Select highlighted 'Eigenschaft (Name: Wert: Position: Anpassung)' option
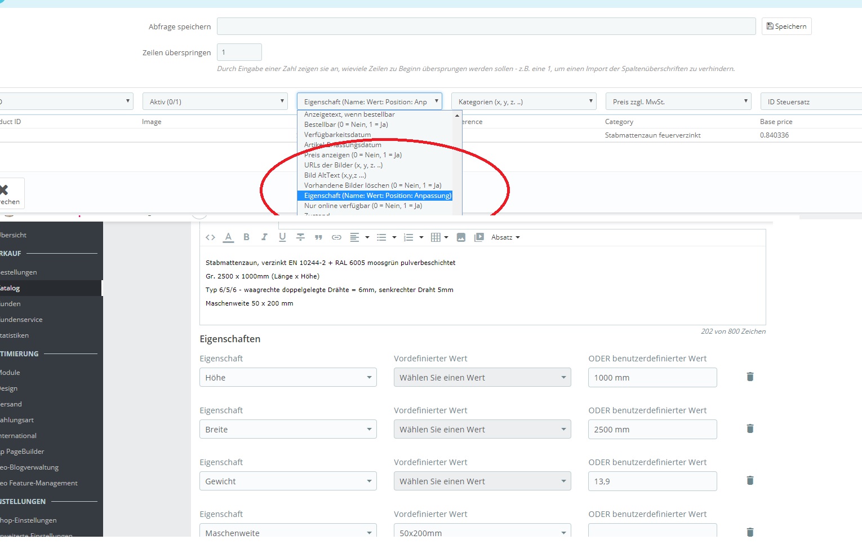This screenshot has width=862, height=557. pyautogui.click(x=375, y=196)
